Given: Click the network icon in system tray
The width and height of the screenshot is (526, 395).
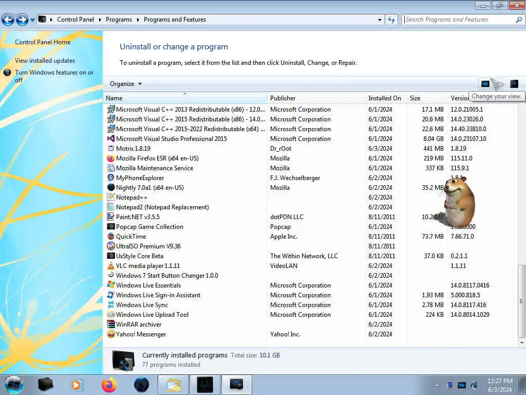Looking at the screenshot, I should click(462, 385).
